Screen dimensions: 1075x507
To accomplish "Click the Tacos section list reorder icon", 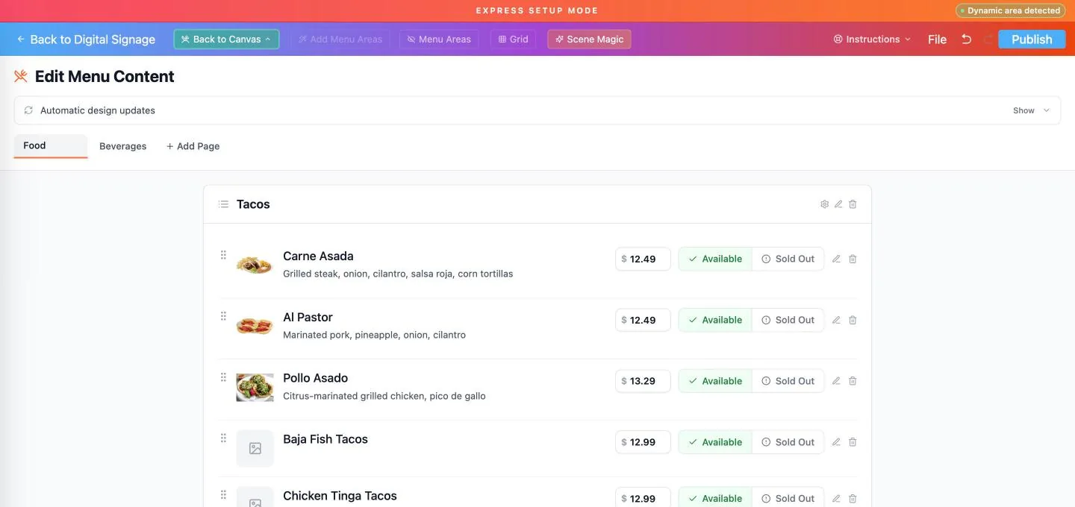I will coord(223,204).
